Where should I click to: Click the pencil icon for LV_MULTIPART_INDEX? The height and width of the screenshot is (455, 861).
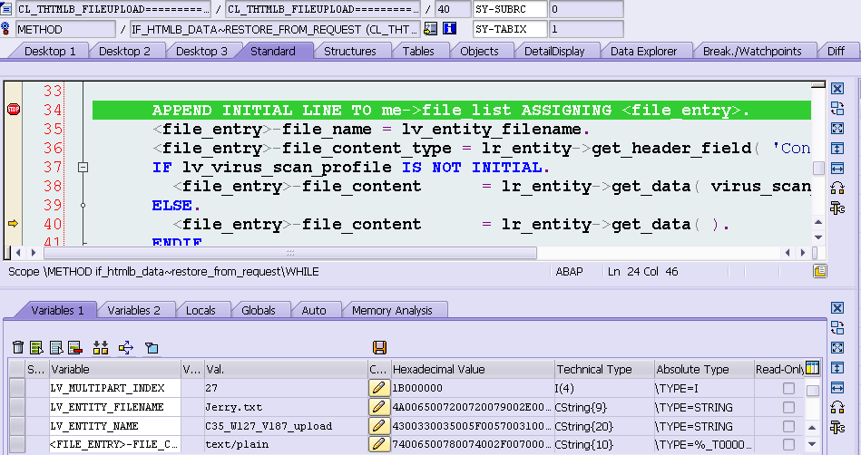377,388
